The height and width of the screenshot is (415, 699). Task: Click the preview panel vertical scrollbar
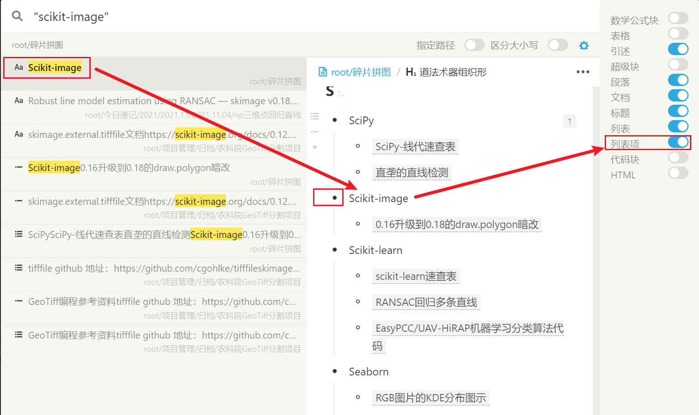[x=596, y=250]
